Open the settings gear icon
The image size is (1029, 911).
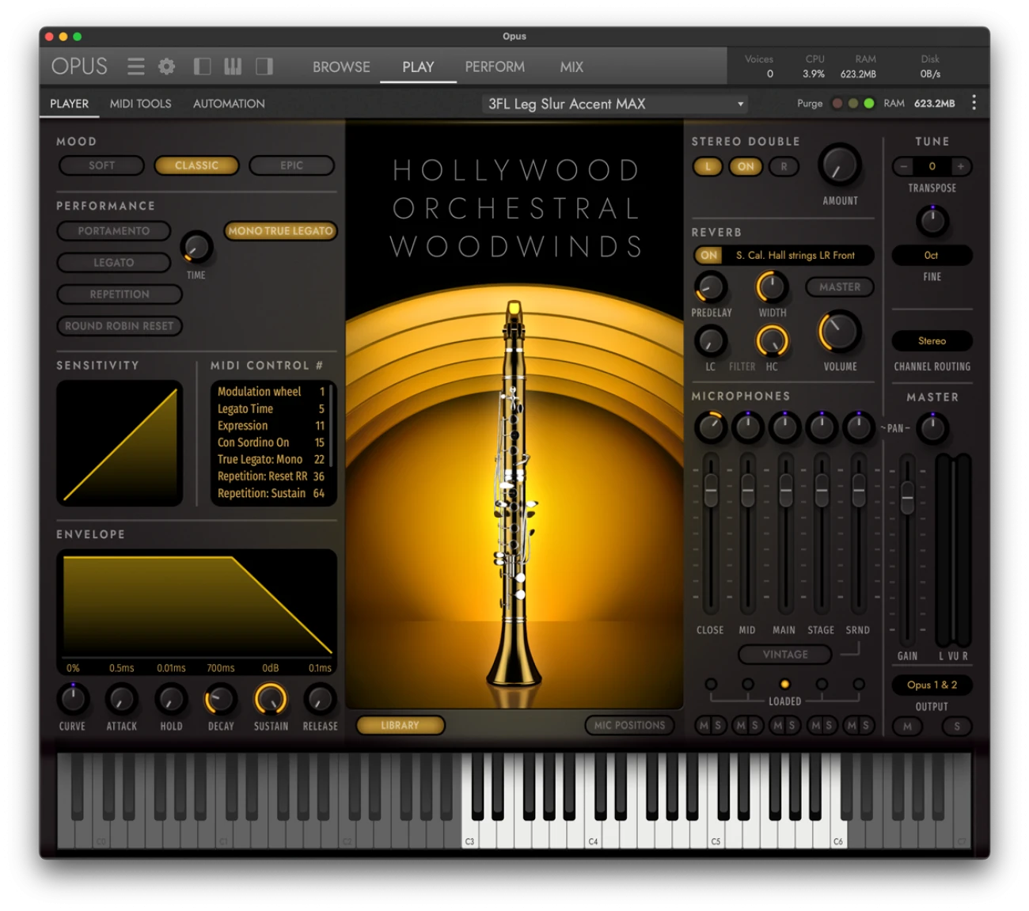(166, 66)
